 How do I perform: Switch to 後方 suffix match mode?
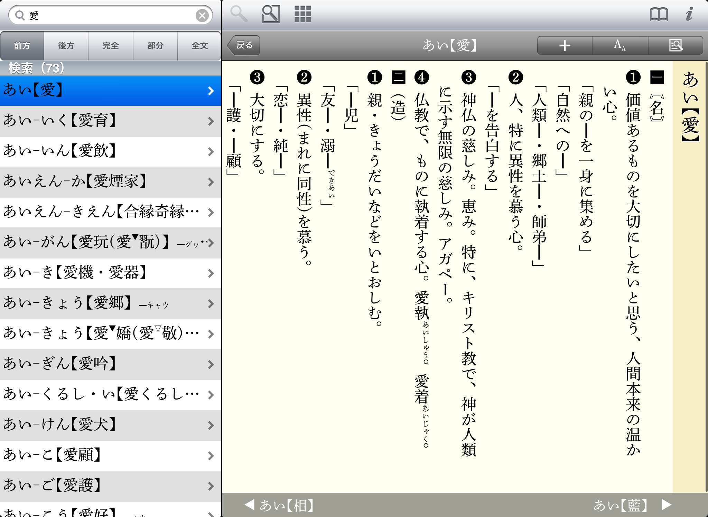click(x=66, y=46)
